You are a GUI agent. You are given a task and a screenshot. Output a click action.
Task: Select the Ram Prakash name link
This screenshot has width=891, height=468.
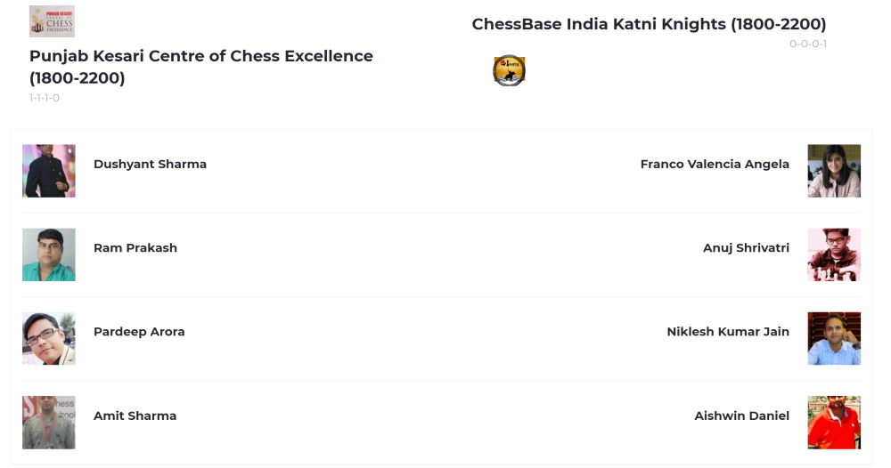135,248
